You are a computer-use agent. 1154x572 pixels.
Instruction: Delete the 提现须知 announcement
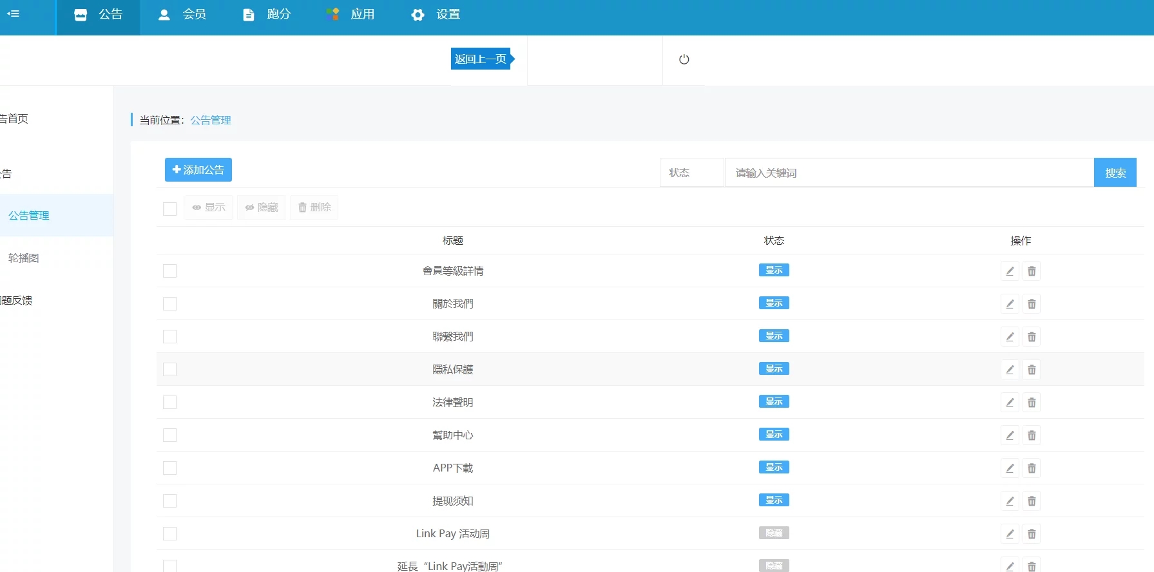click(x=1032, y=501)
